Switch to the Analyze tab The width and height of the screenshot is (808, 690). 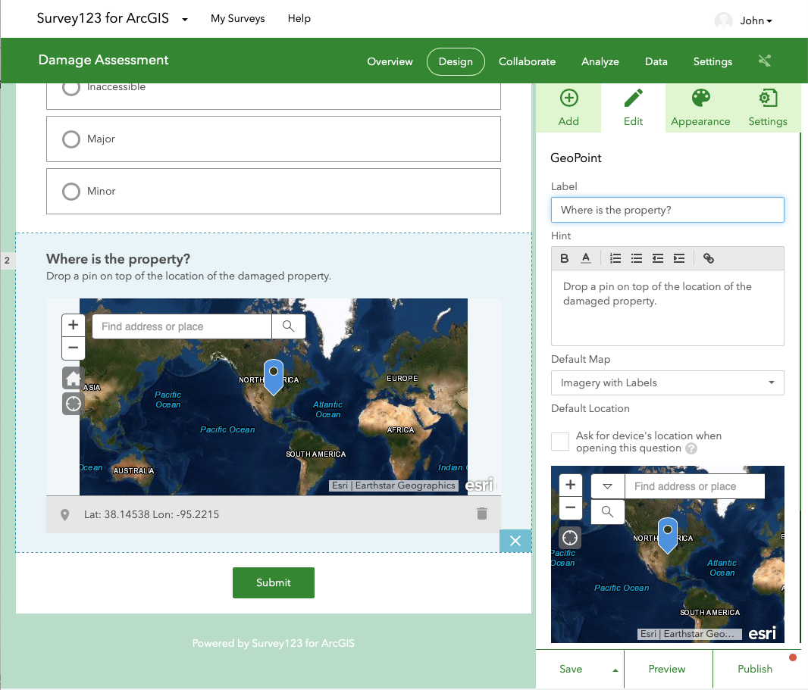(600, 61)
